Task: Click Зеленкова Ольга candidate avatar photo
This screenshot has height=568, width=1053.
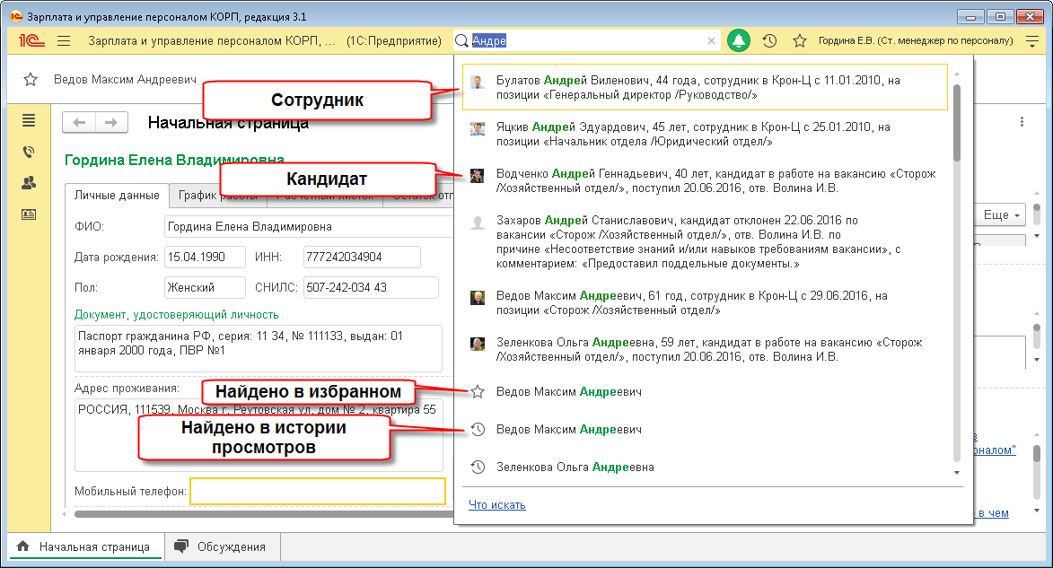Action: (478, 345)
